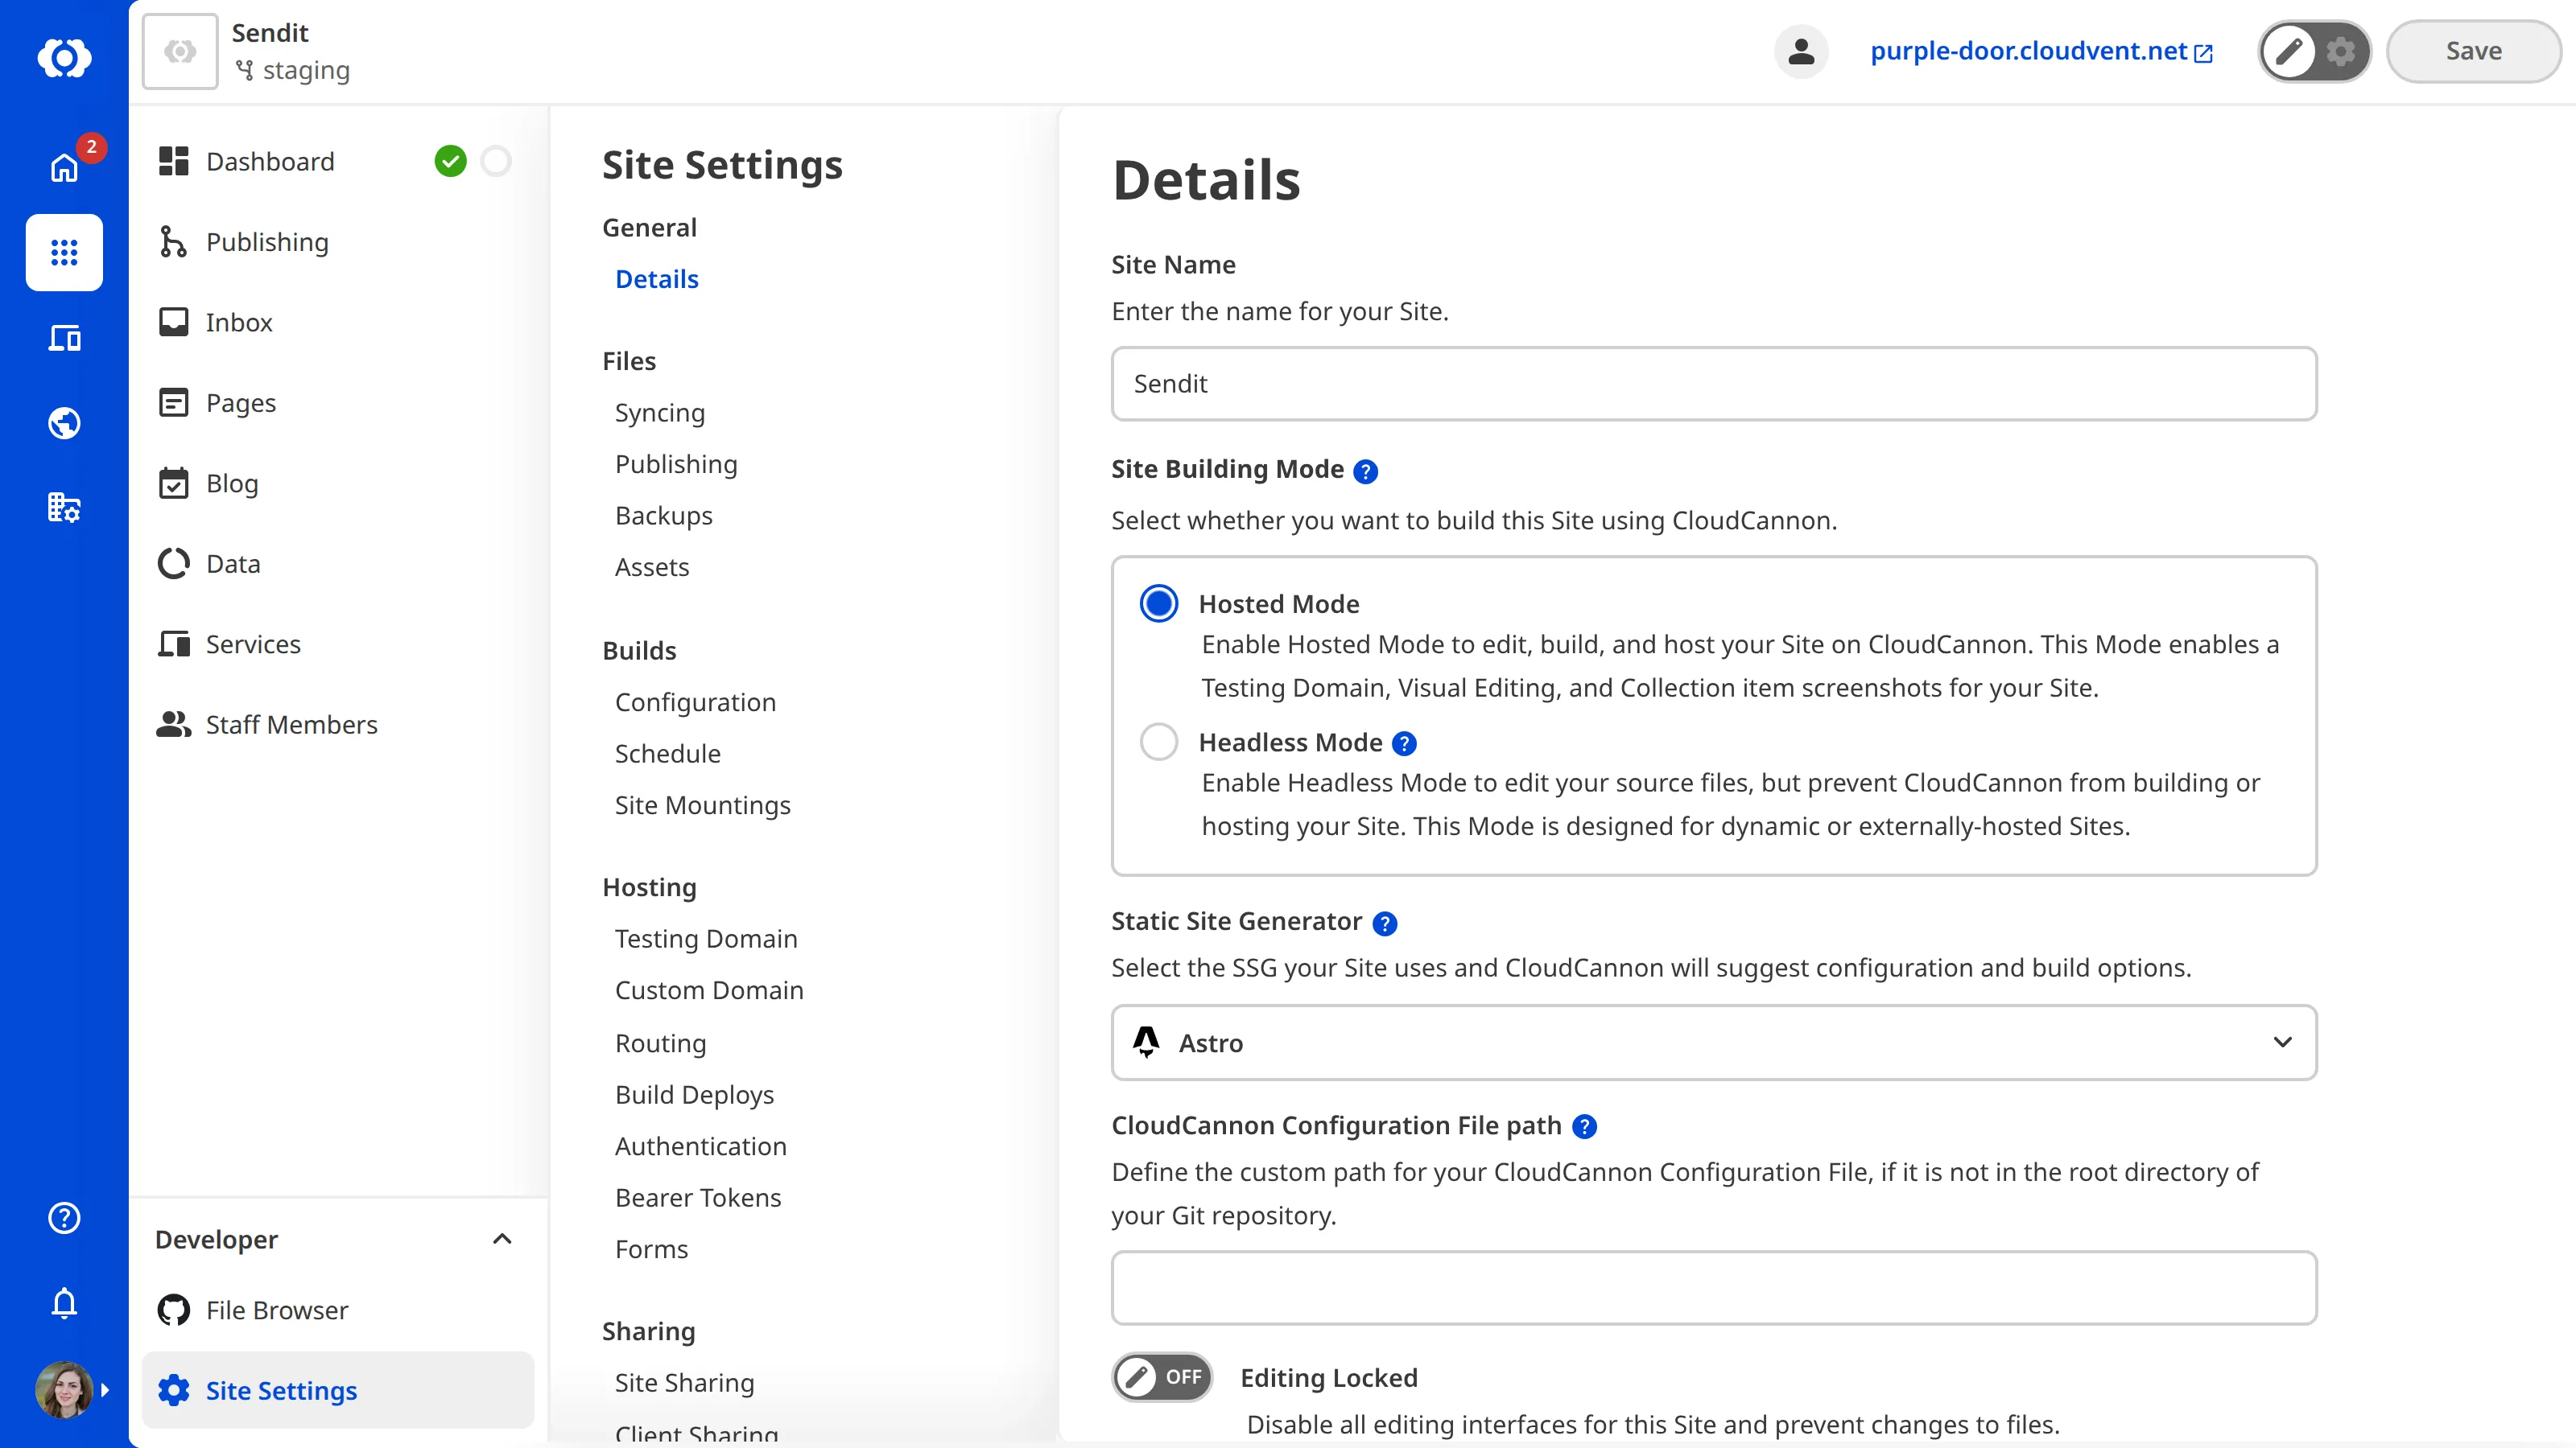2576x1448 pixels.
Task: Select the Hosted Mode radio button
Action: [x=1159, y=603]
